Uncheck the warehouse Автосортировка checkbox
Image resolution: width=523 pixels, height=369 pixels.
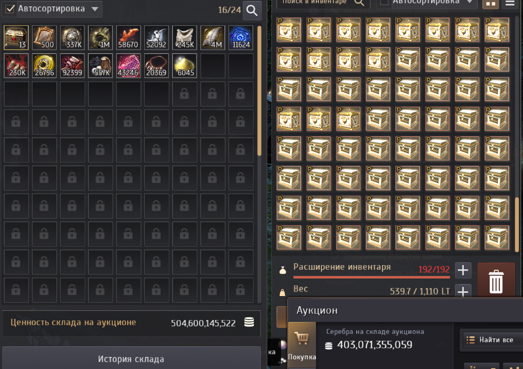10,9
